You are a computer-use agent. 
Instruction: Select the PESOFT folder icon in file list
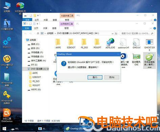pyautogui.click(x=97, y=43)
